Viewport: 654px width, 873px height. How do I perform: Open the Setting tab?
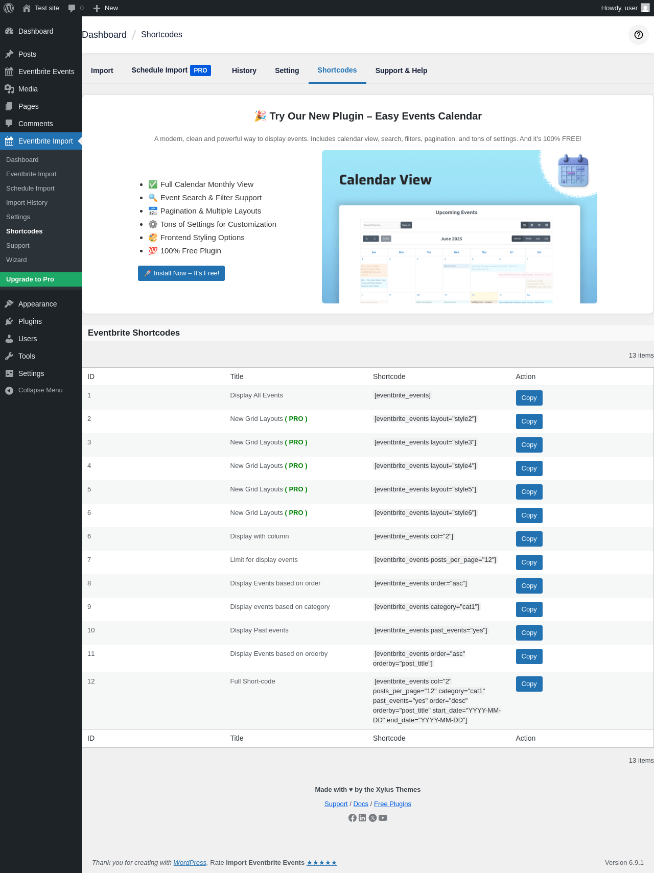click(x=287, y=70)
